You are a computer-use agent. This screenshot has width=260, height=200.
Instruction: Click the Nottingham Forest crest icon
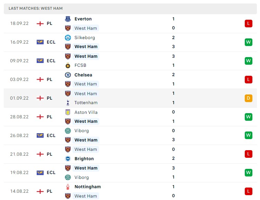tap(68, 187)
